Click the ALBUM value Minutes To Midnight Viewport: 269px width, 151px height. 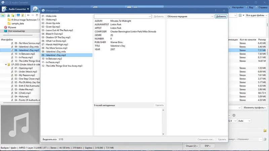coord(121,21)
